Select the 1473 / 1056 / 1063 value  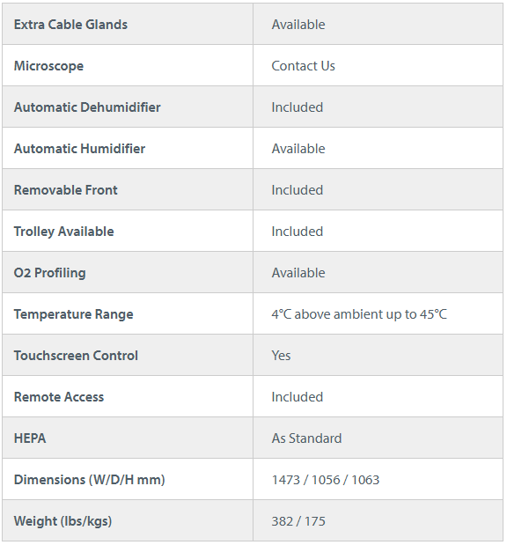pos(326,480)
